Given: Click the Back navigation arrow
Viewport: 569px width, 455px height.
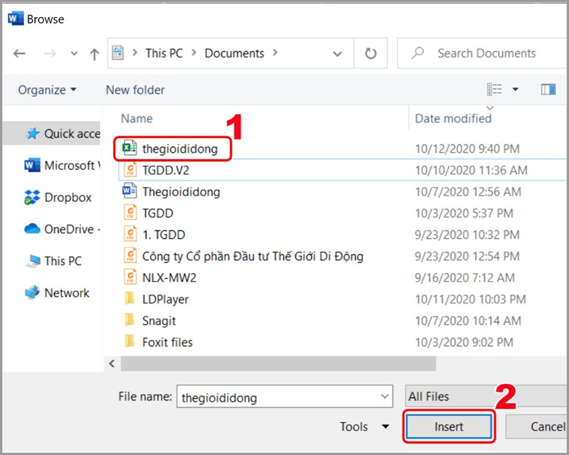Looking at the screenshot, I should click(19, 54).
